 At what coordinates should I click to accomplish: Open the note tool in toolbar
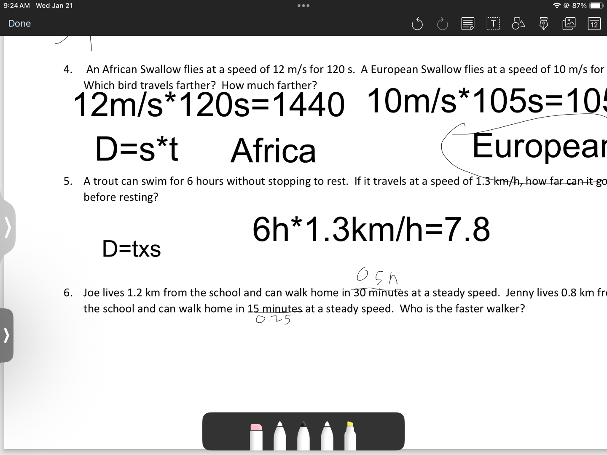point(467,24)
